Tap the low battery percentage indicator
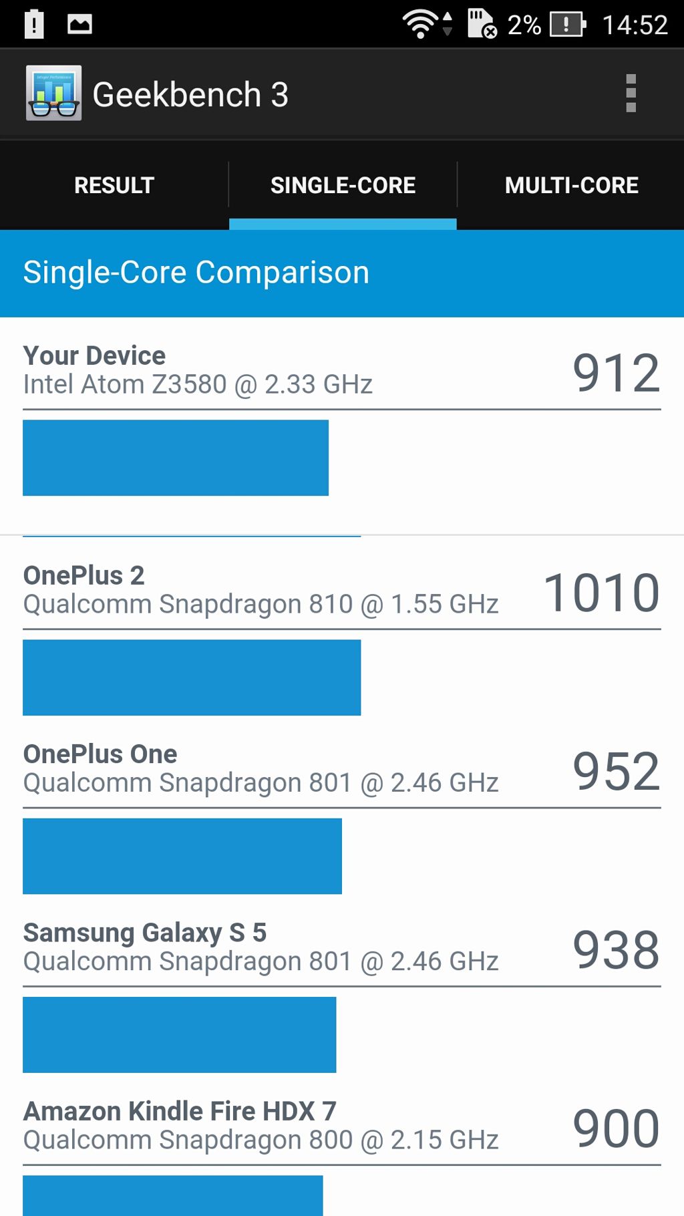The height and width of the screenshot is (1216, 684). [x=524, y=25]
